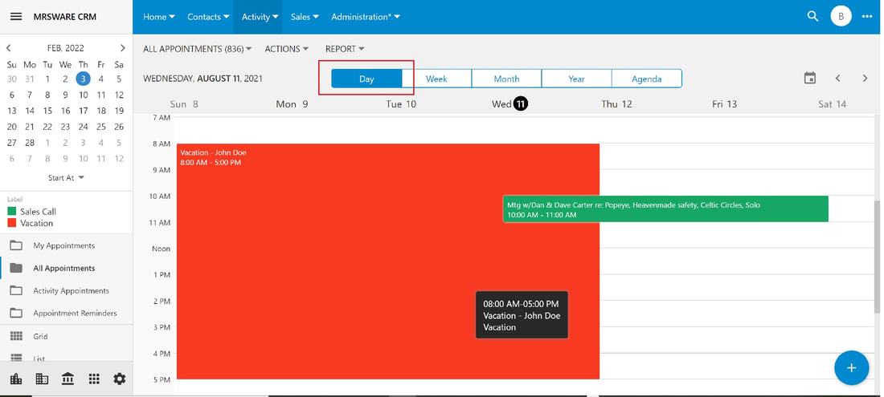884x397 pixels.
Task: Open the hamburger navigation menu
Action: click(x=16, y=16)
